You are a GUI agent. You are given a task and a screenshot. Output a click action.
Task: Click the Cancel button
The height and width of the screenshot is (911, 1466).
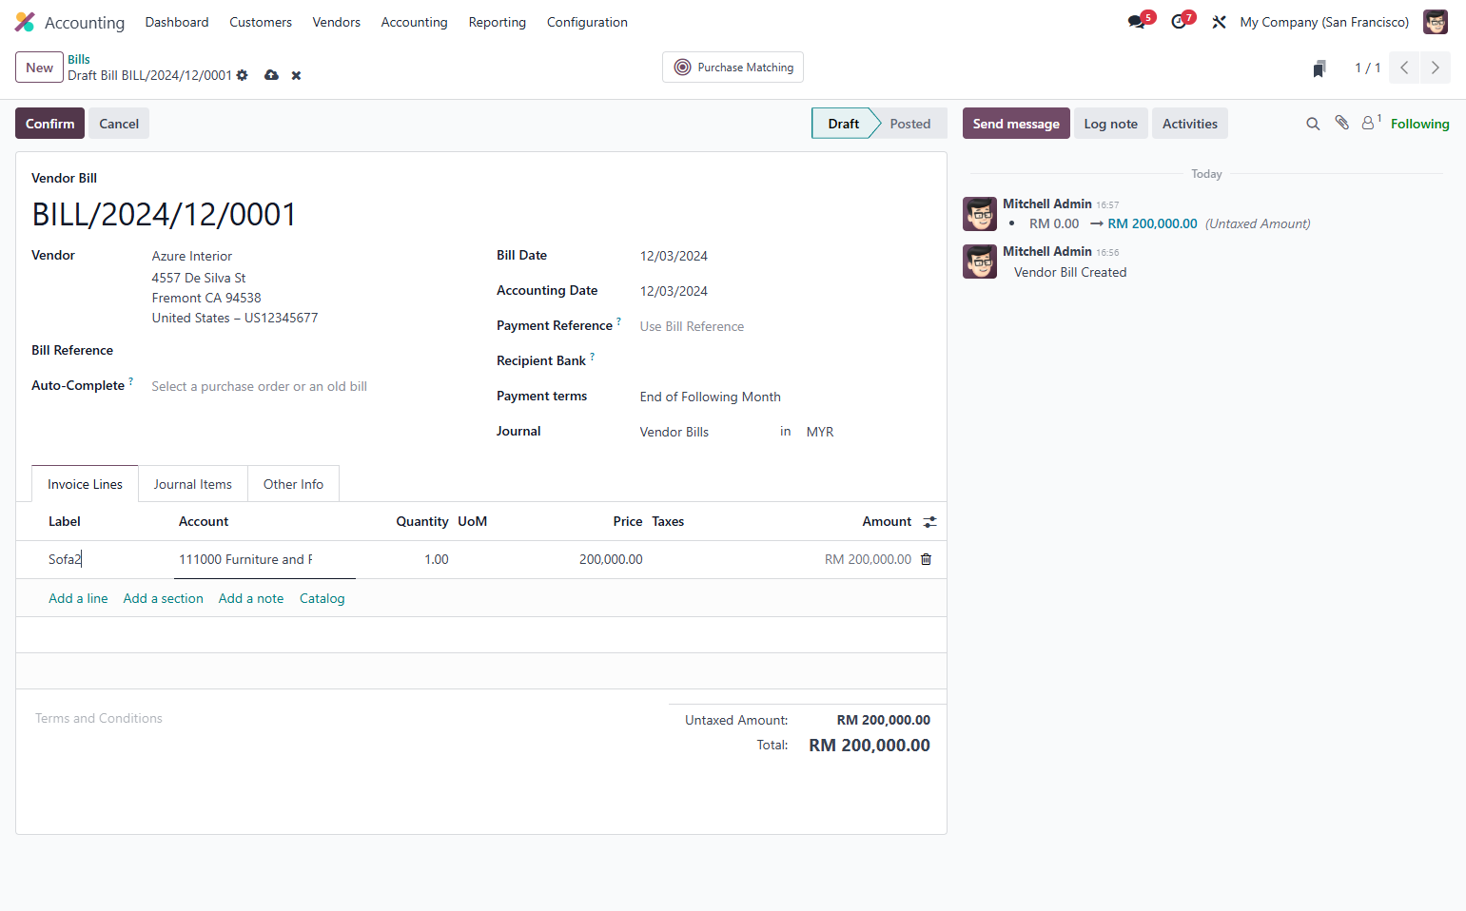pos(119,124)
